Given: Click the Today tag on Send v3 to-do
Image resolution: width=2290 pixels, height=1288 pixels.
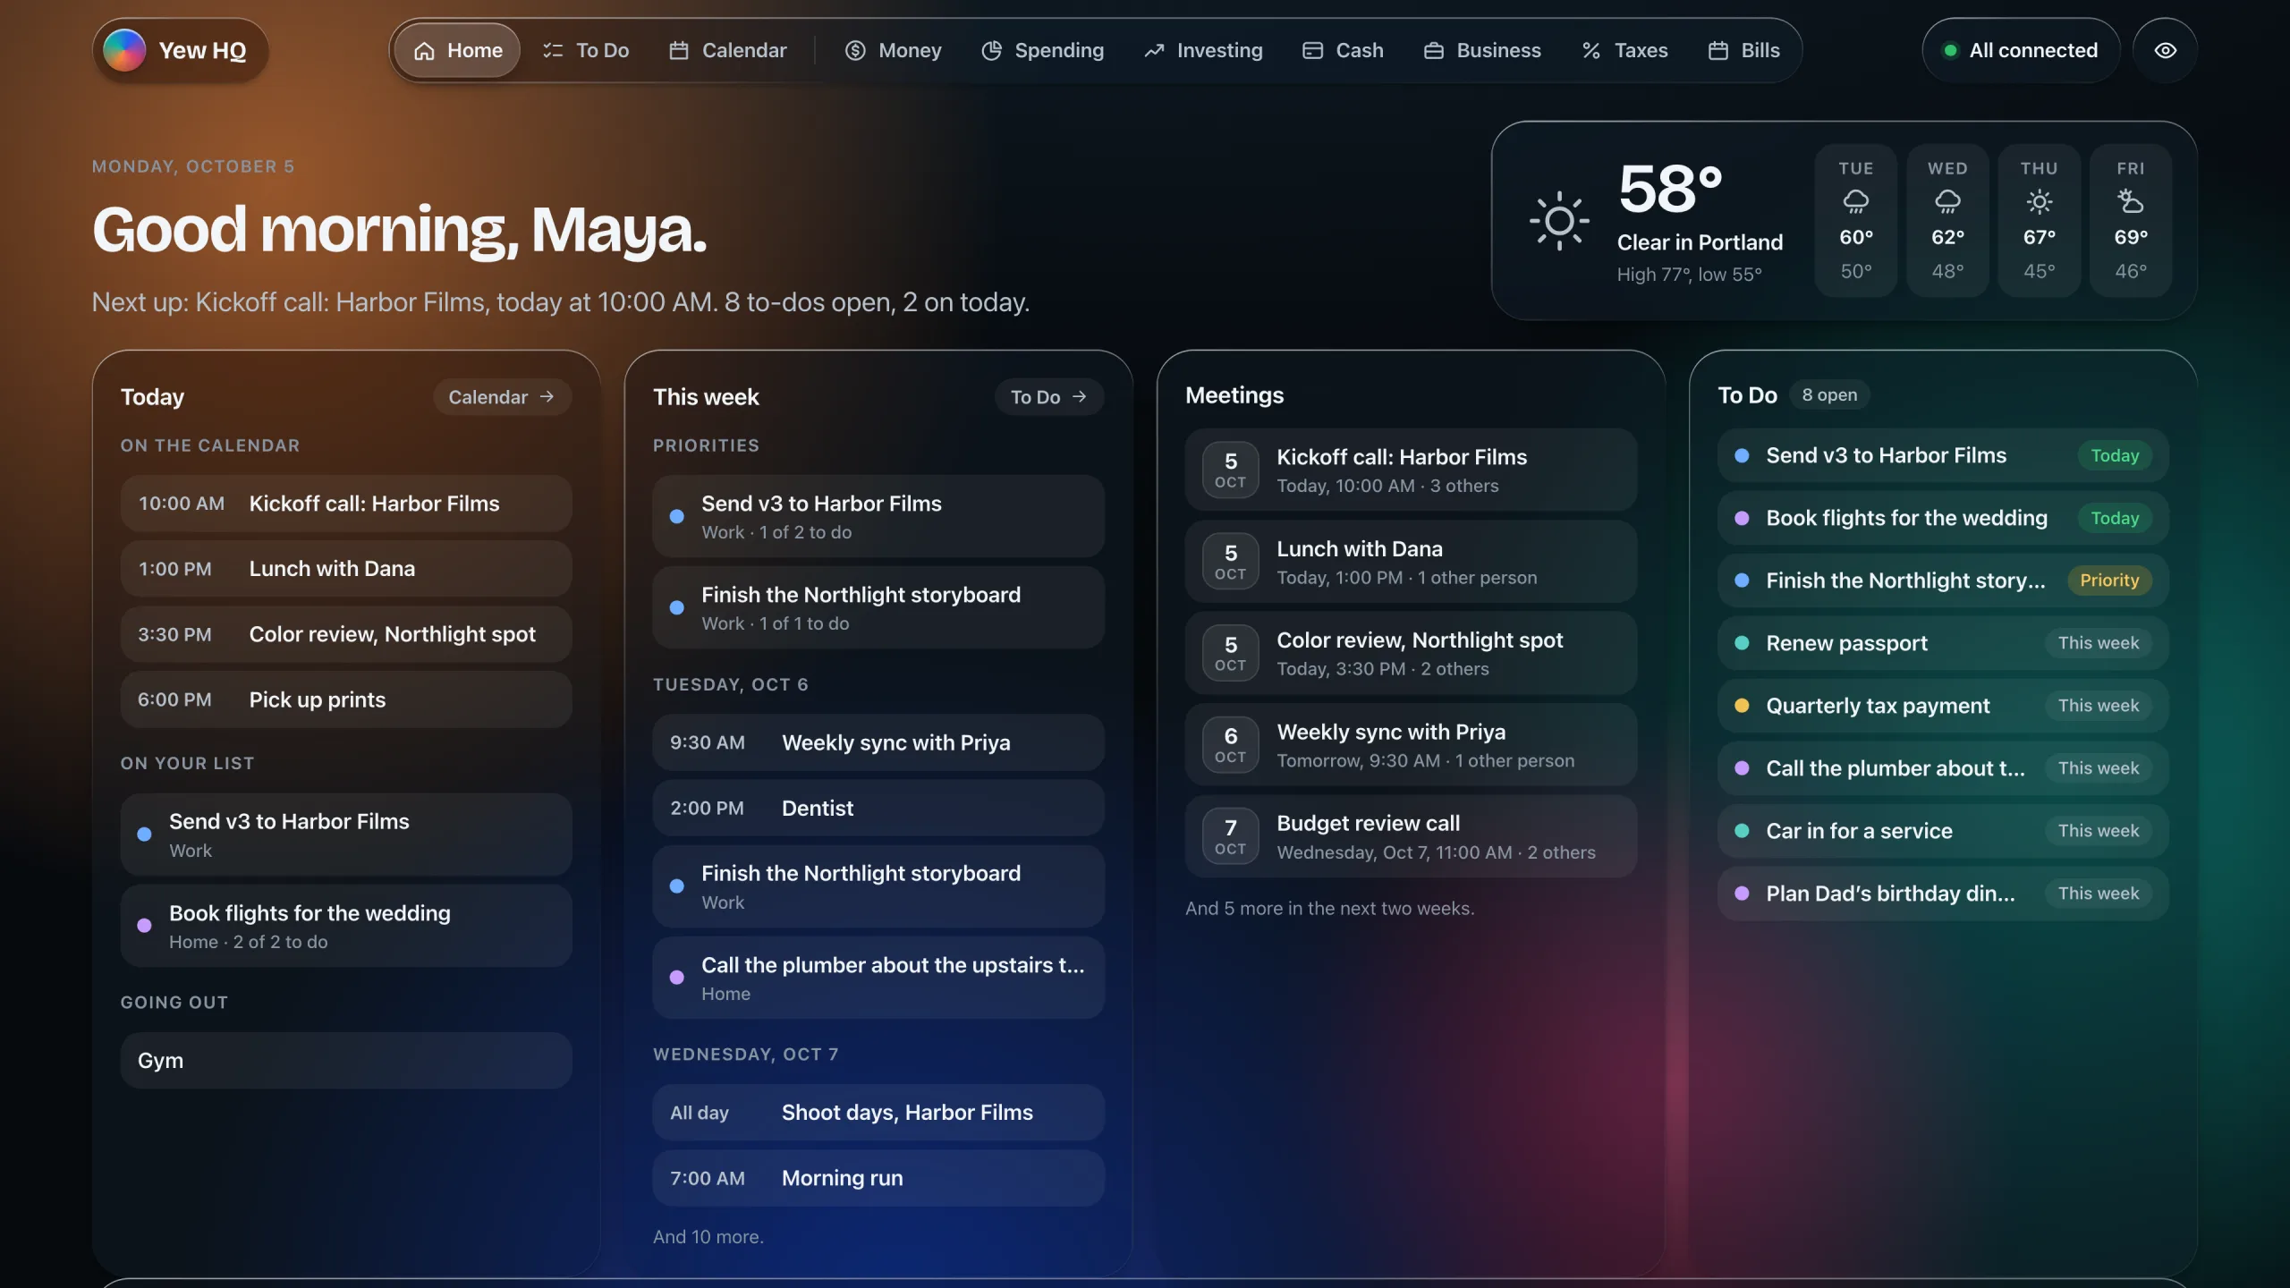Looking at the screenshot, I should pyautogui.click(x=2115, y=455).
